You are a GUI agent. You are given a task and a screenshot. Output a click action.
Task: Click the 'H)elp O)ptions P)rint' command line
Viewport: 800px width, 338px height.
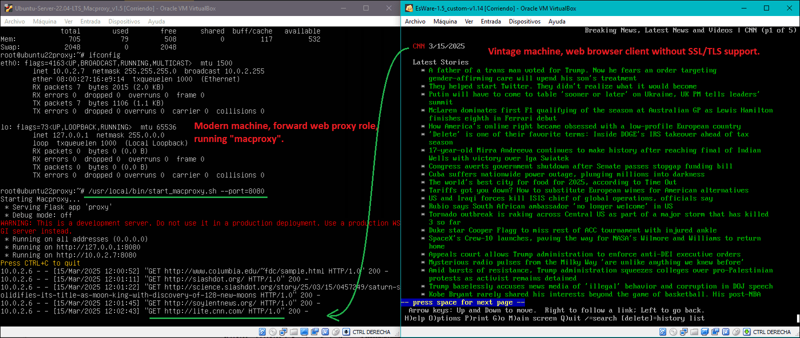(554, 318)
